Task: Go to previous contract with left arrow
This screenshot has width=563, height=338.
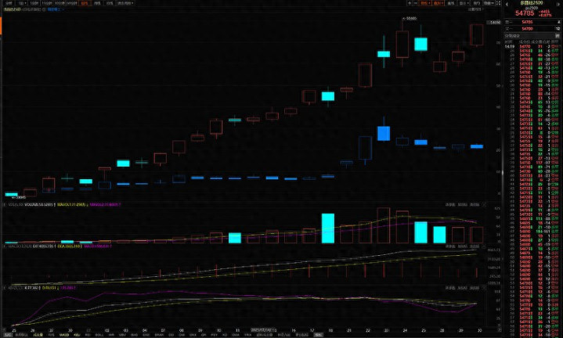Action: point(507,5)
